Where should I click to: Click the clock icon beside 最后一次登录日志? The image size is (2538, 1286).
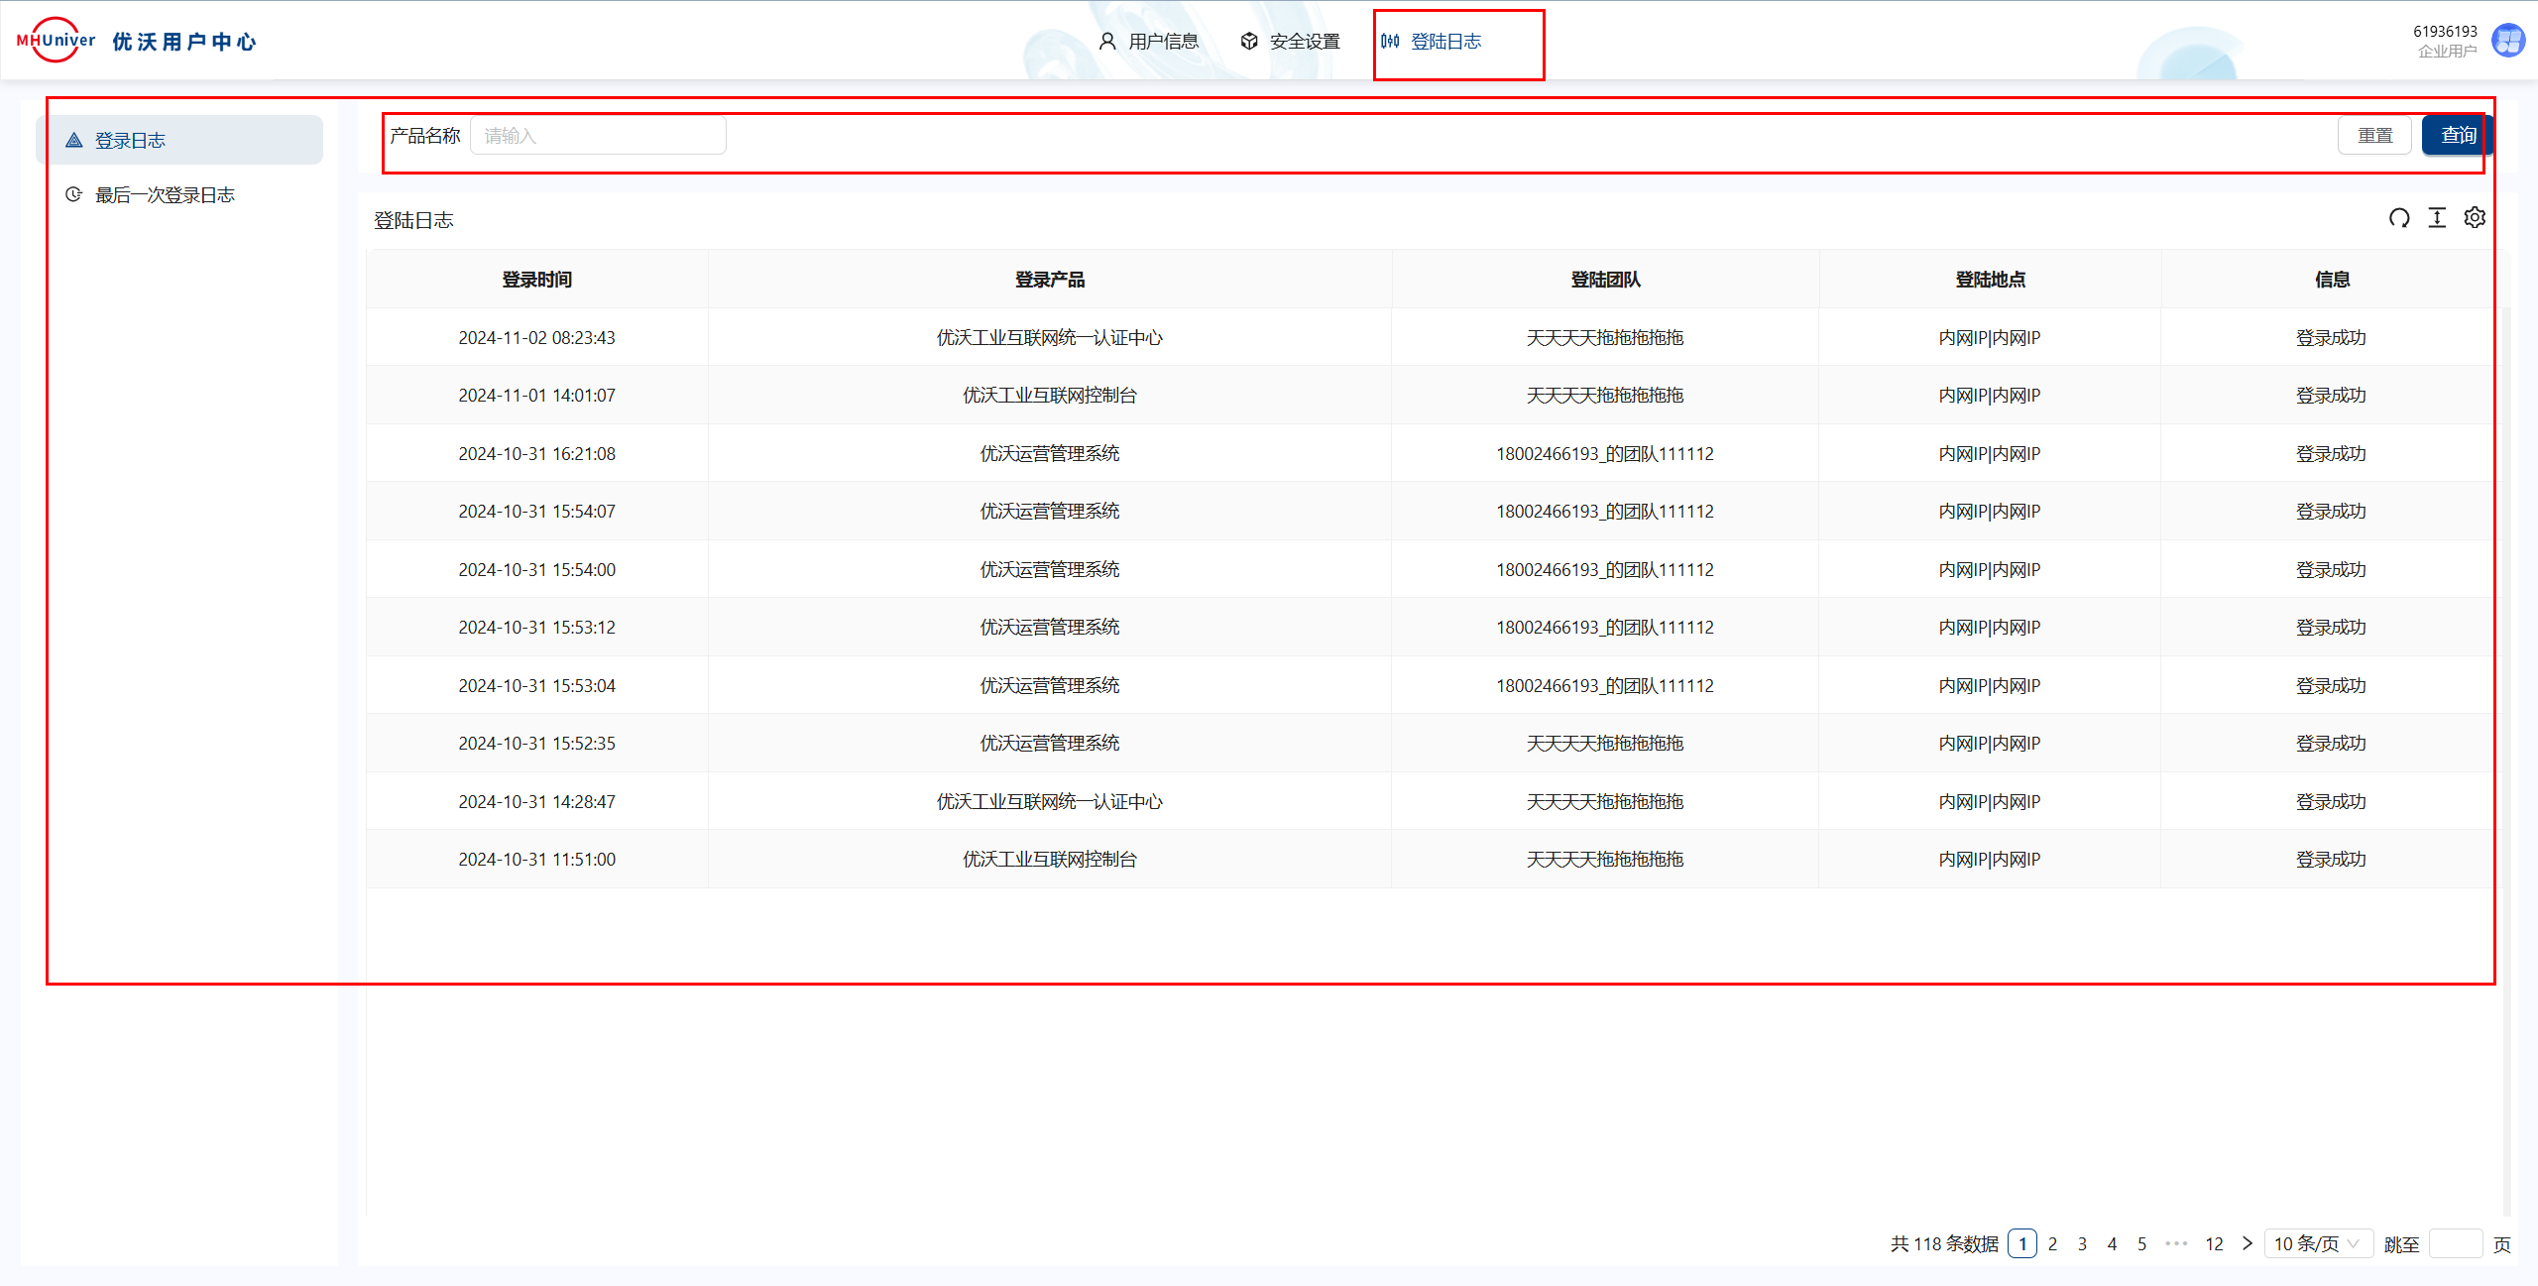coord(73,194)
